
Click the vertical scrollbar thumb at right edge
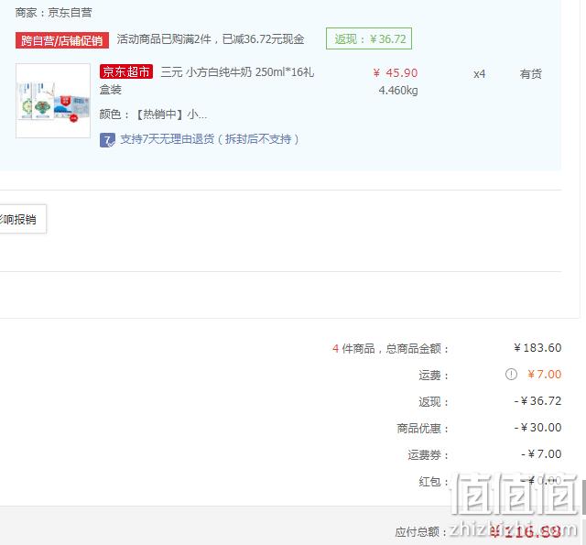click(x=584, y=497)
